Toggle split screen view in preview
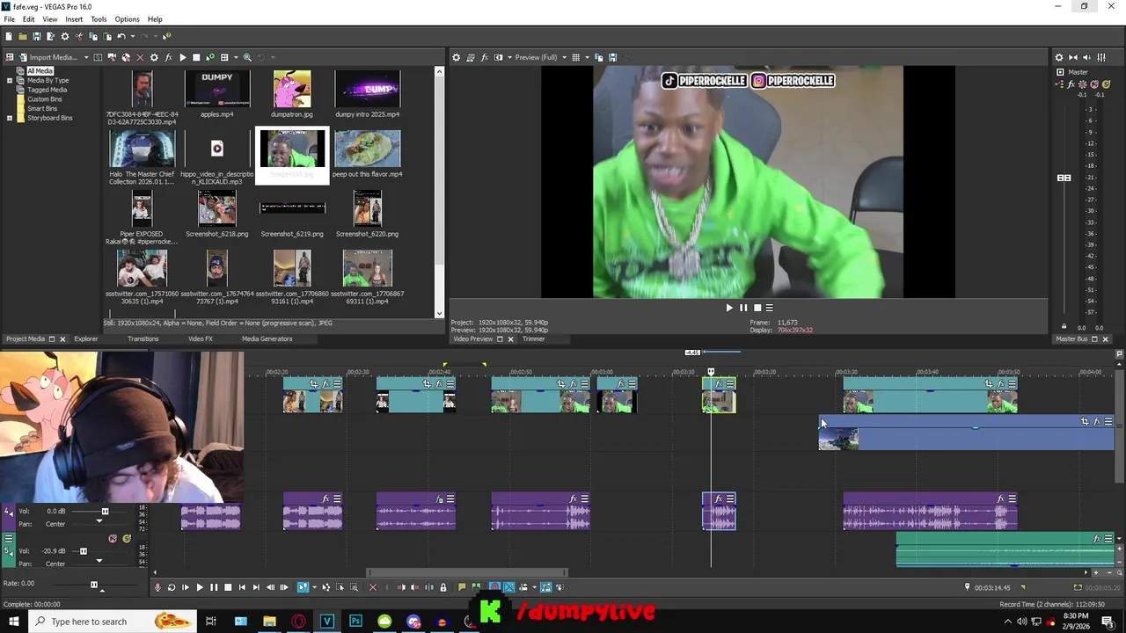This screenshot has width=1126, height=633. (x=499, y=57)
